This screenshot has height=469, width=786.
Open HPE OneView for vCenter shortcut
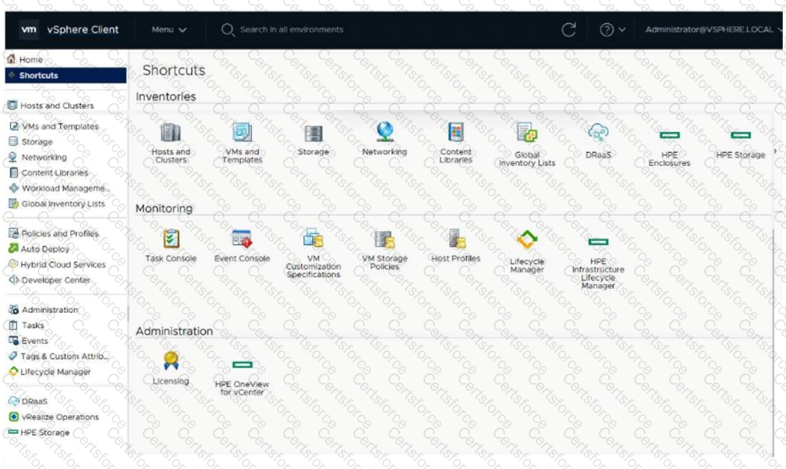coord(242,365)
